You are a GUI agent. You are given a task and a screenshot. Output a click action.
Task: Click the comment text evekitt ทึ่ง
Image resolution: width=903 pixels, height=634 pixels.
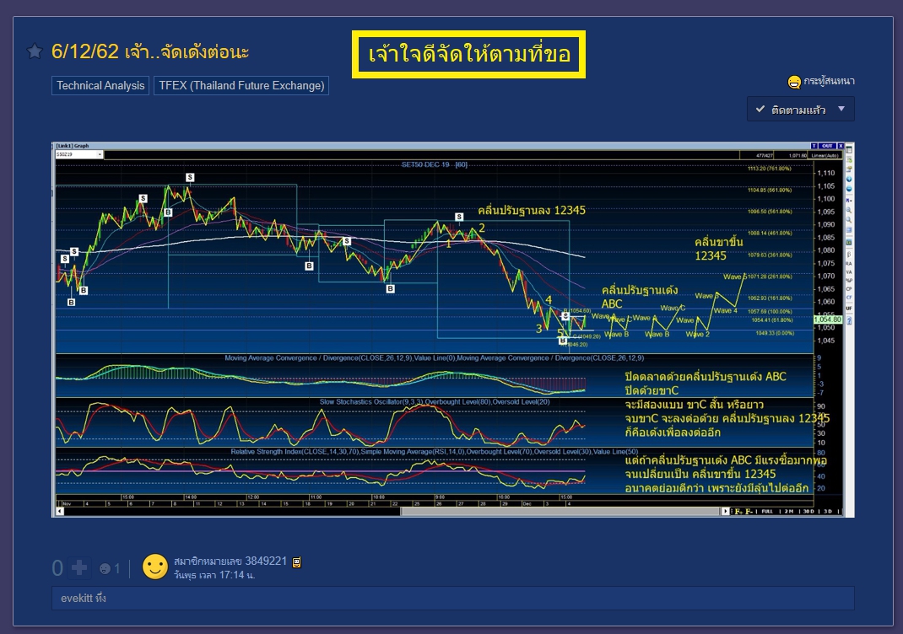84,599
